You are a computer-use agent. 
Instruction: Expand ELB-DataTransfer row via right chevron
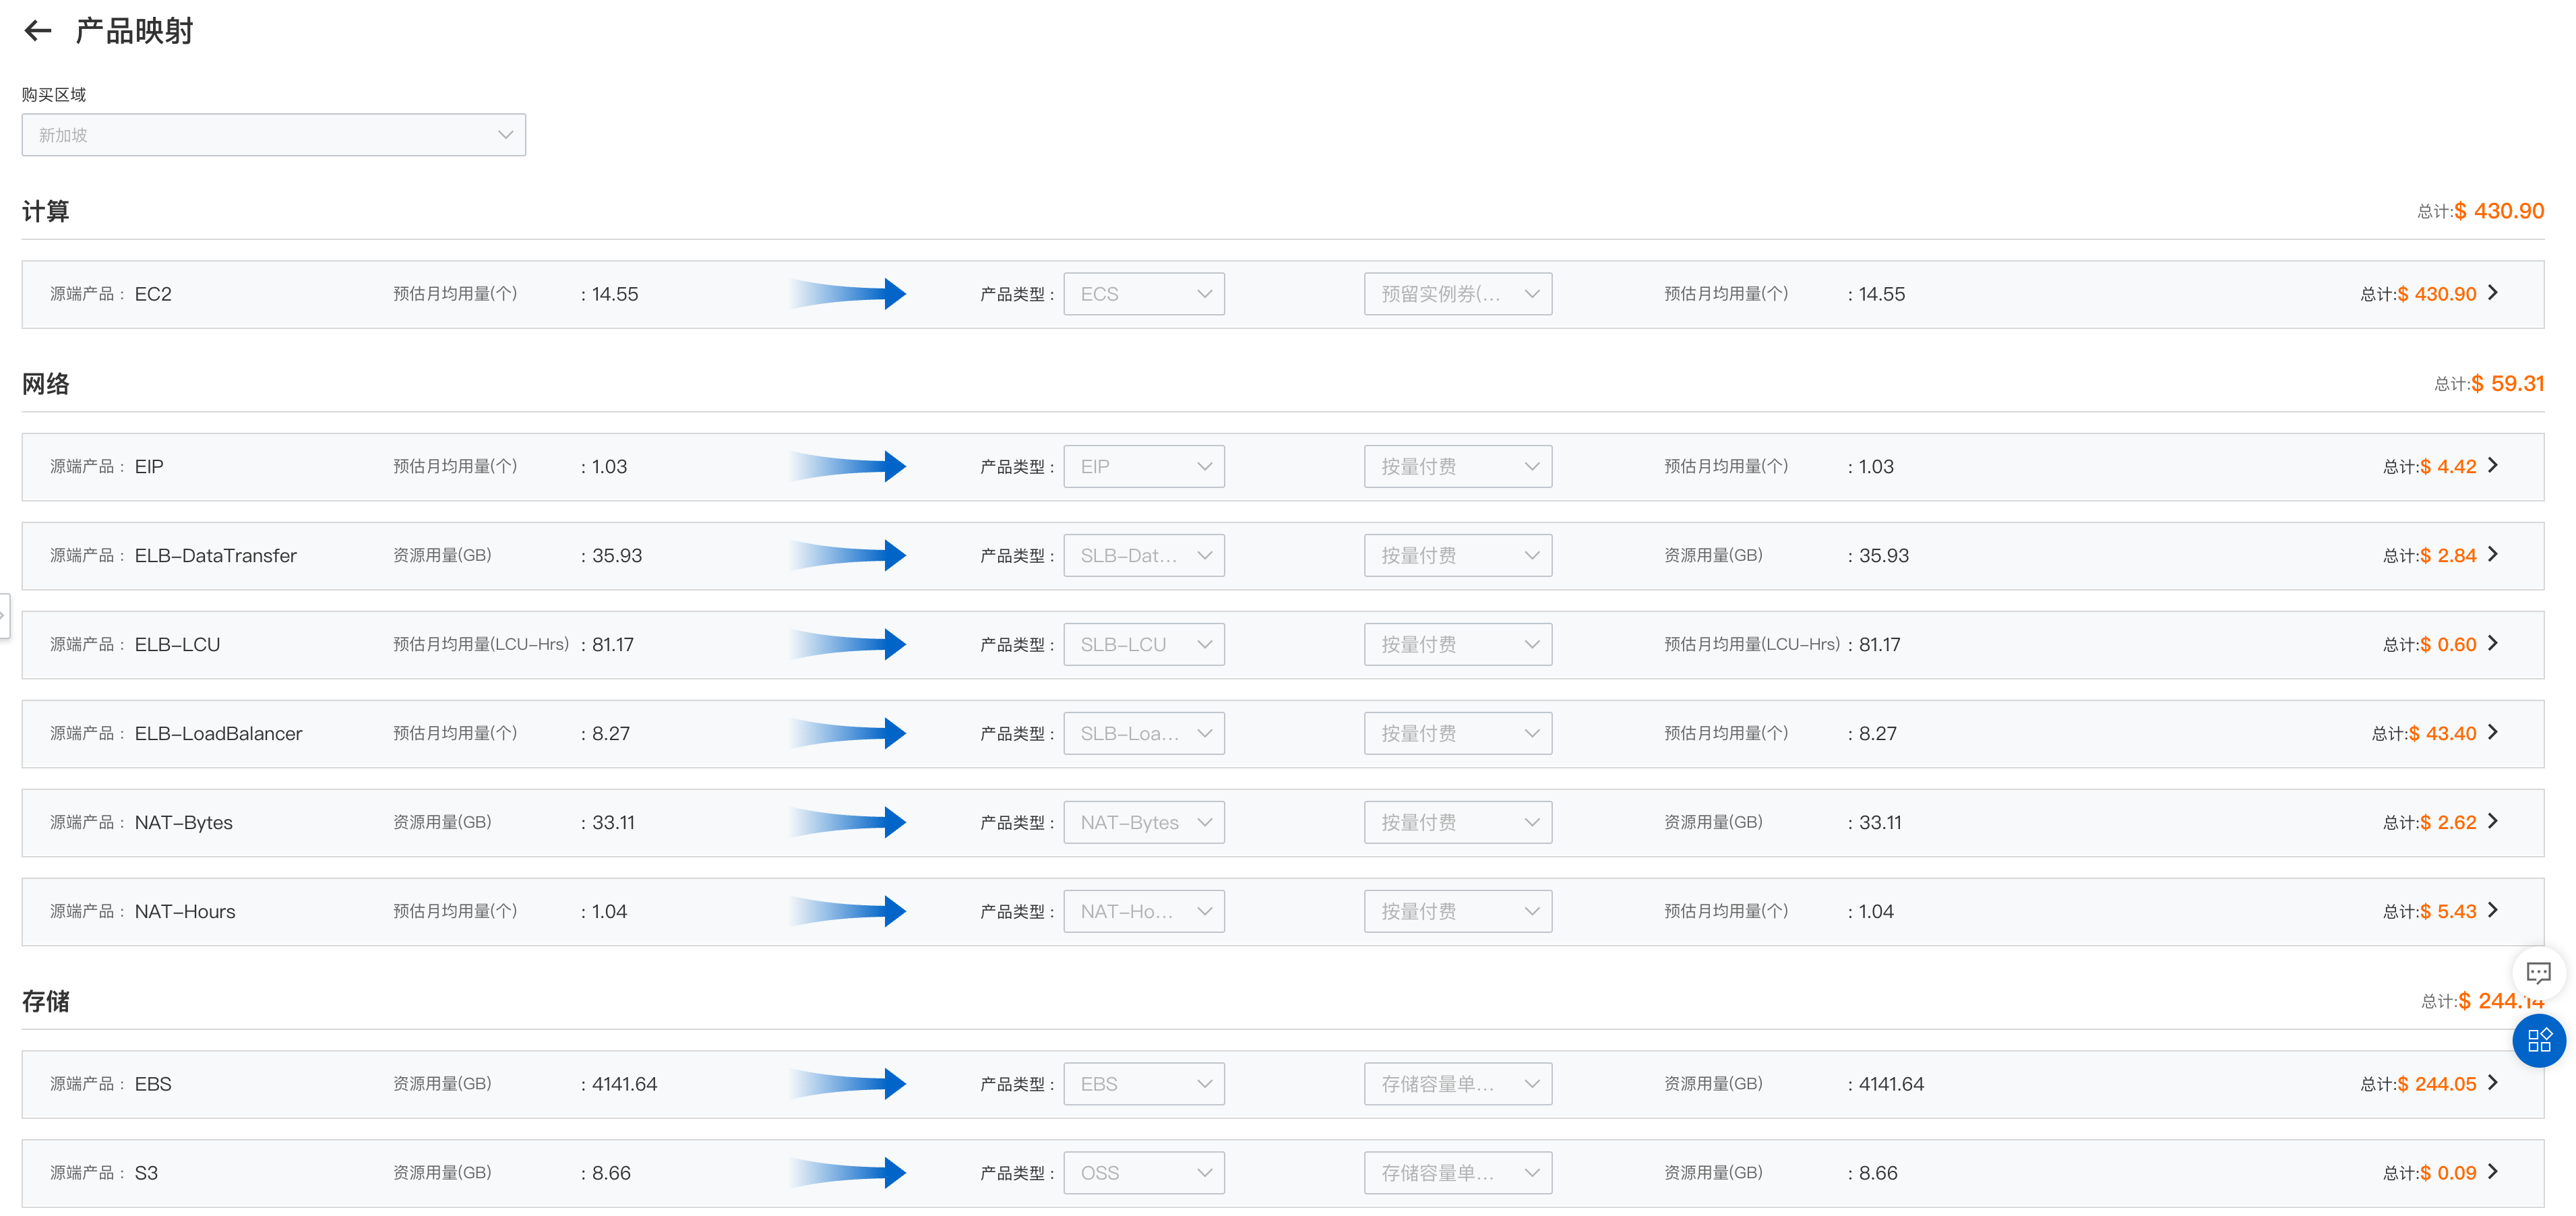(x=2494, y=555)
